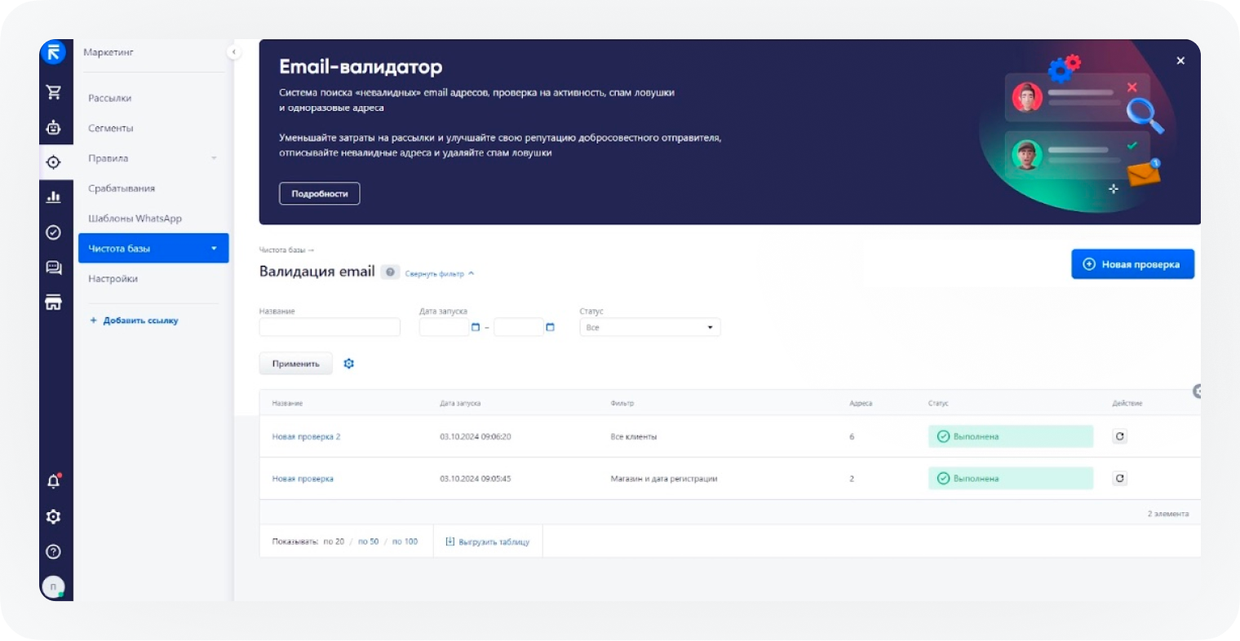The image size is (1240, 641).
Task: Click the Маркетинг sidebar heading
Action: (x=108, y=52)
